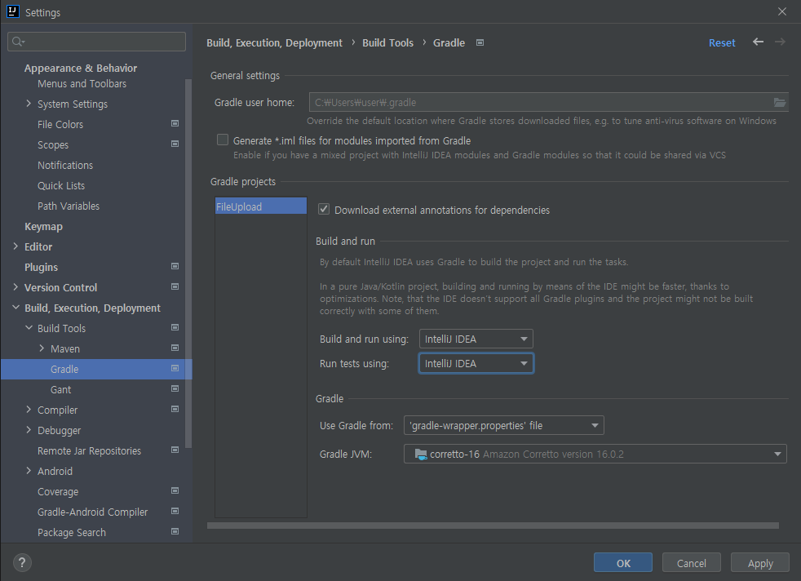Click Build Tools in the breadcrumb
The height and width of the screenshot is (581, 801).
point(387,43)
